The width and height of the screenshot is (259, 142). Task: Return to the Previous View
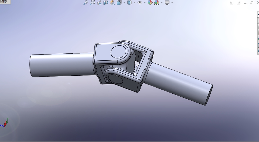[x=99, y=3]
